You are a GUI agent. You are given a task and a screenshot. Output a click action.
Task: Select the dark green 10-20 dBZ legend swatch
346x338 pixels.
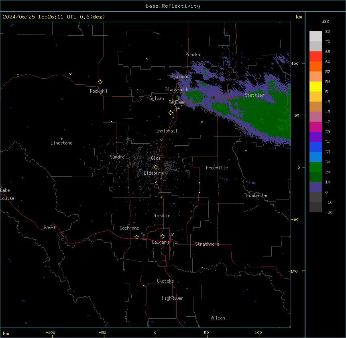coord(315,177)
